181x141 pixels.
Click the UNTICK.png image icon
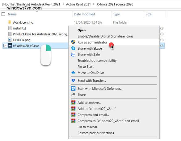pos(10,40)
